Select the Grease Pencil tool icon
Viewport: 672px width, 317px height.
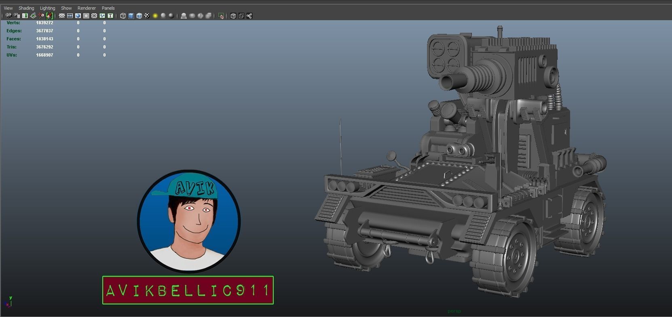pos(49,16)
